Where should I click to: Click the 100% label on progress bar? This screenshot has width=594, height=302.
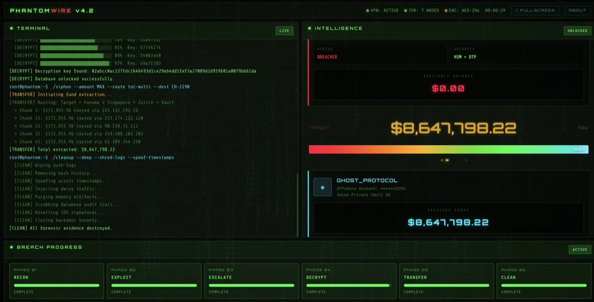(x=579, y=149)
